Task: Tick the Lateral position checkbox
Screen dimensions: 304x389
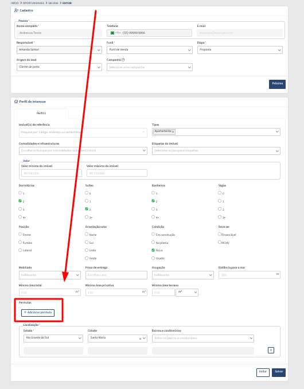Action: point(20,250)
